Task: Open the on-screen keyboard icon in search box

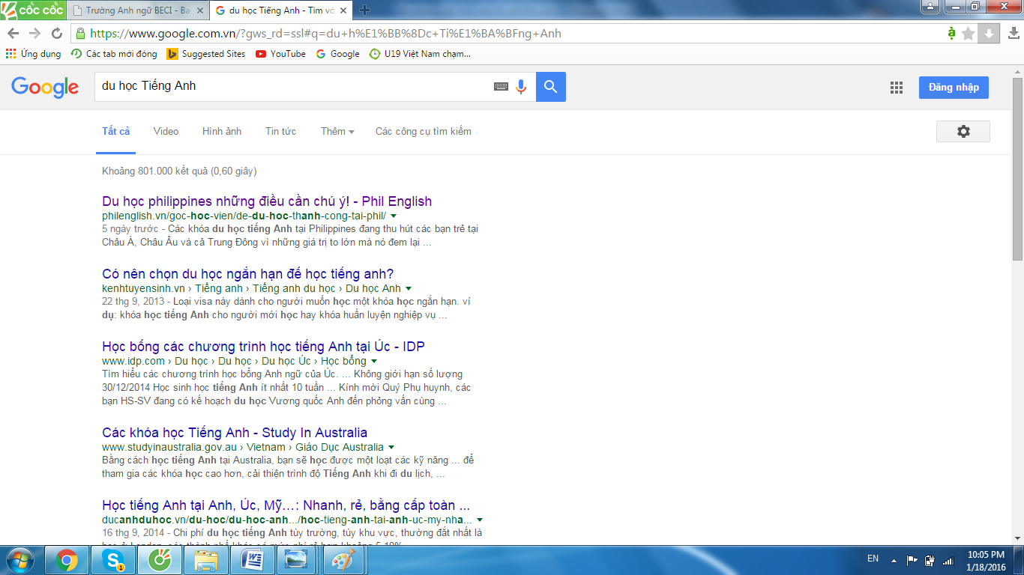Action: click(501, 87)
